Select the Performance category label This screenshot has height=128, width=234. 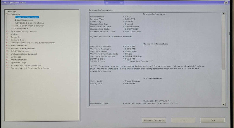(x=18, y=45)
